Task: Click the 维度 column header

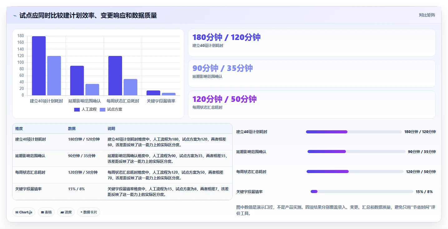Action: click(19, 129)
